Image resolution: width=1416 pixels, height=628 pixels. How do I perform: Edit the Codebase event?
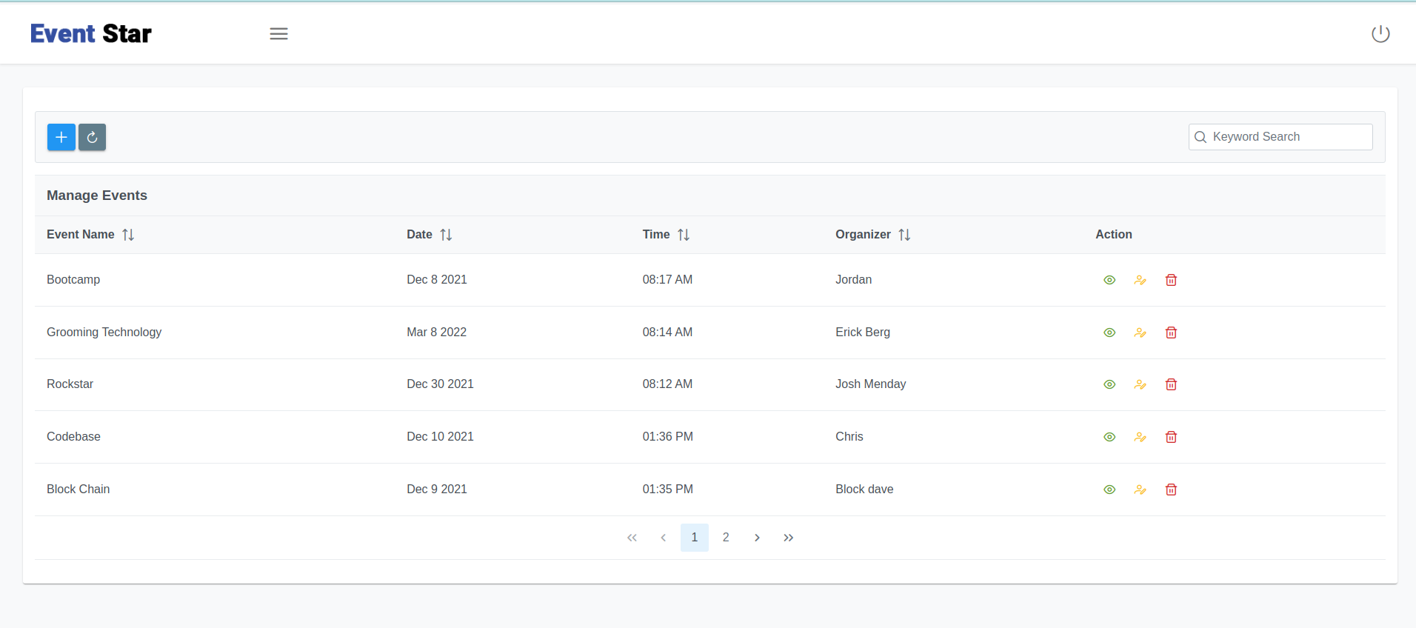pos(1141,437)
